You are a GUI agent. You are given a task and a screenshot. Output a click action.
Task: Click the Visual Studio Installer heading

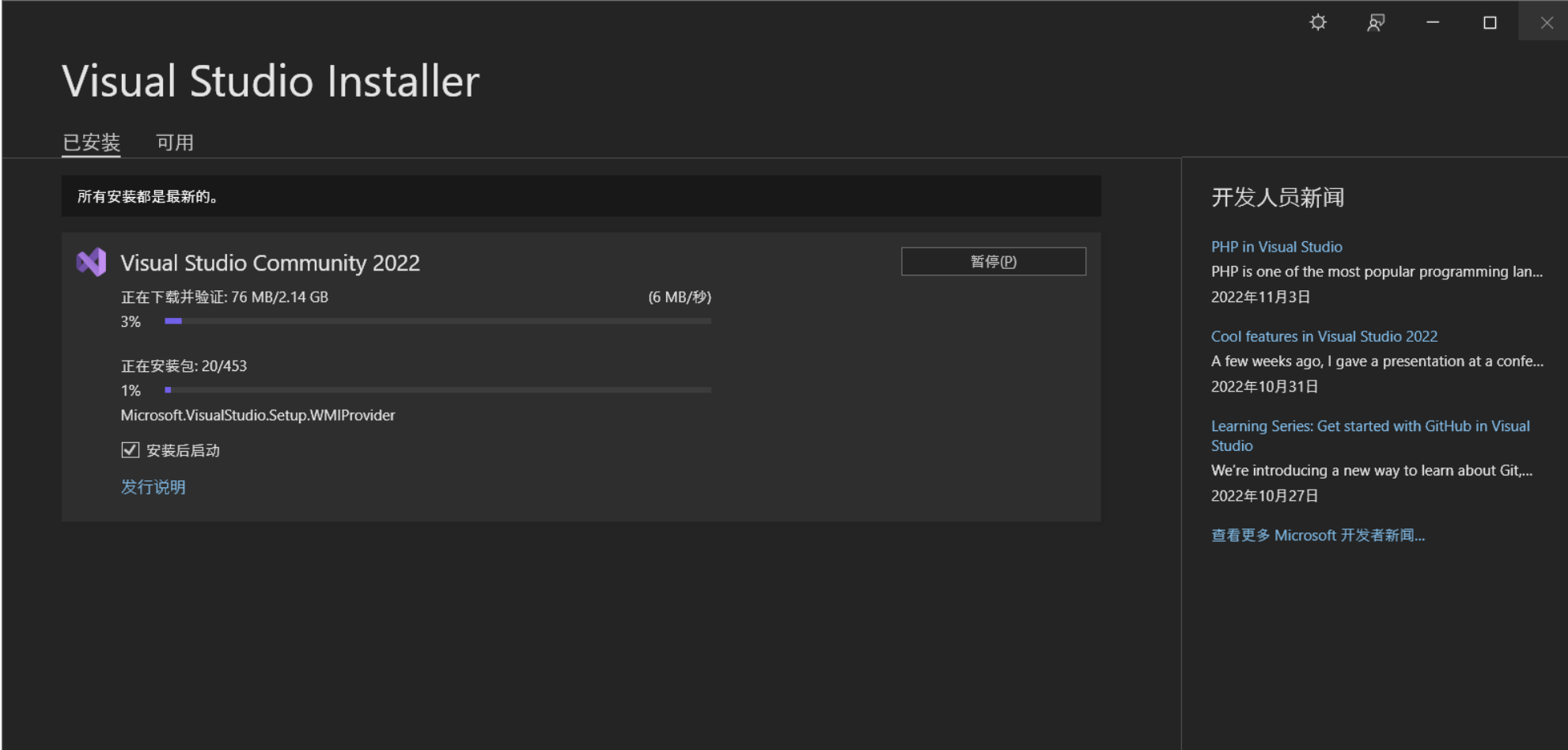pos(271,81)
